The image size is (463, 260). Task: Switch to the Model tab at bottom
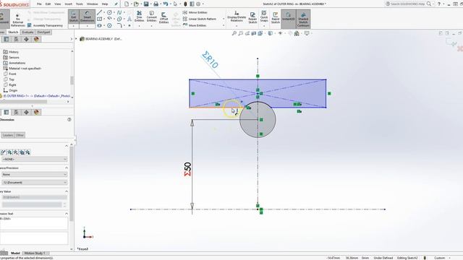(15, 253)
